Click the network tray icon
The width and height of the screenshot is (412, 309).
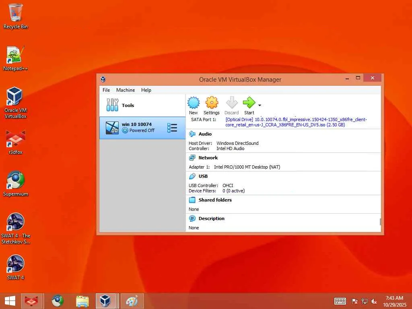(x=364, y=301)
